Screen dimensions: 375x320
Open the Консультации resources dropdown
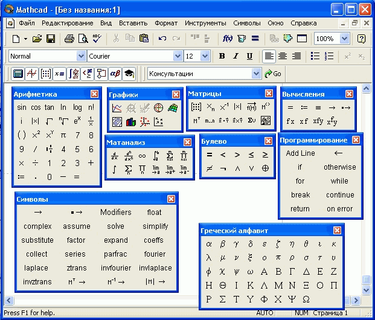tap(257, 74)
